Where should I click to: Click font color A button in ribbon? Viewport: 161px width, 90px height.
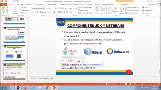(x=54, y=12)
